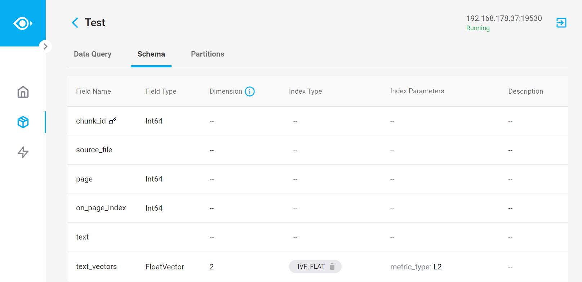Click the source_file row name
Viewport: 582px width, 282px height.
pos(94,150)
